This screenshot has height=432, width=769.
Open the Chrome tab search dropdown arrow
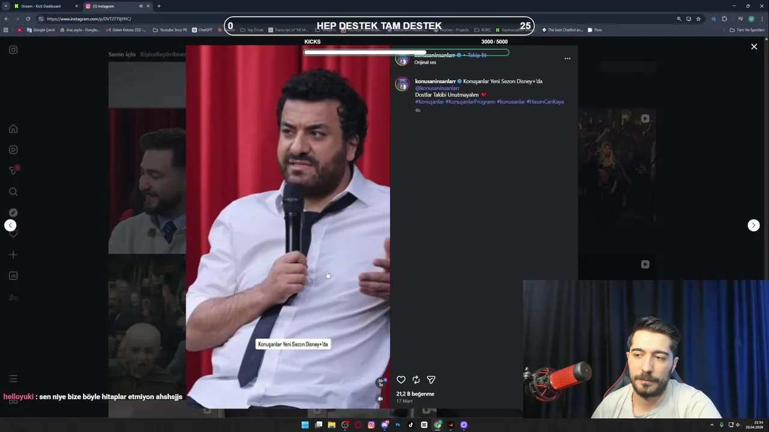point(5,6)
